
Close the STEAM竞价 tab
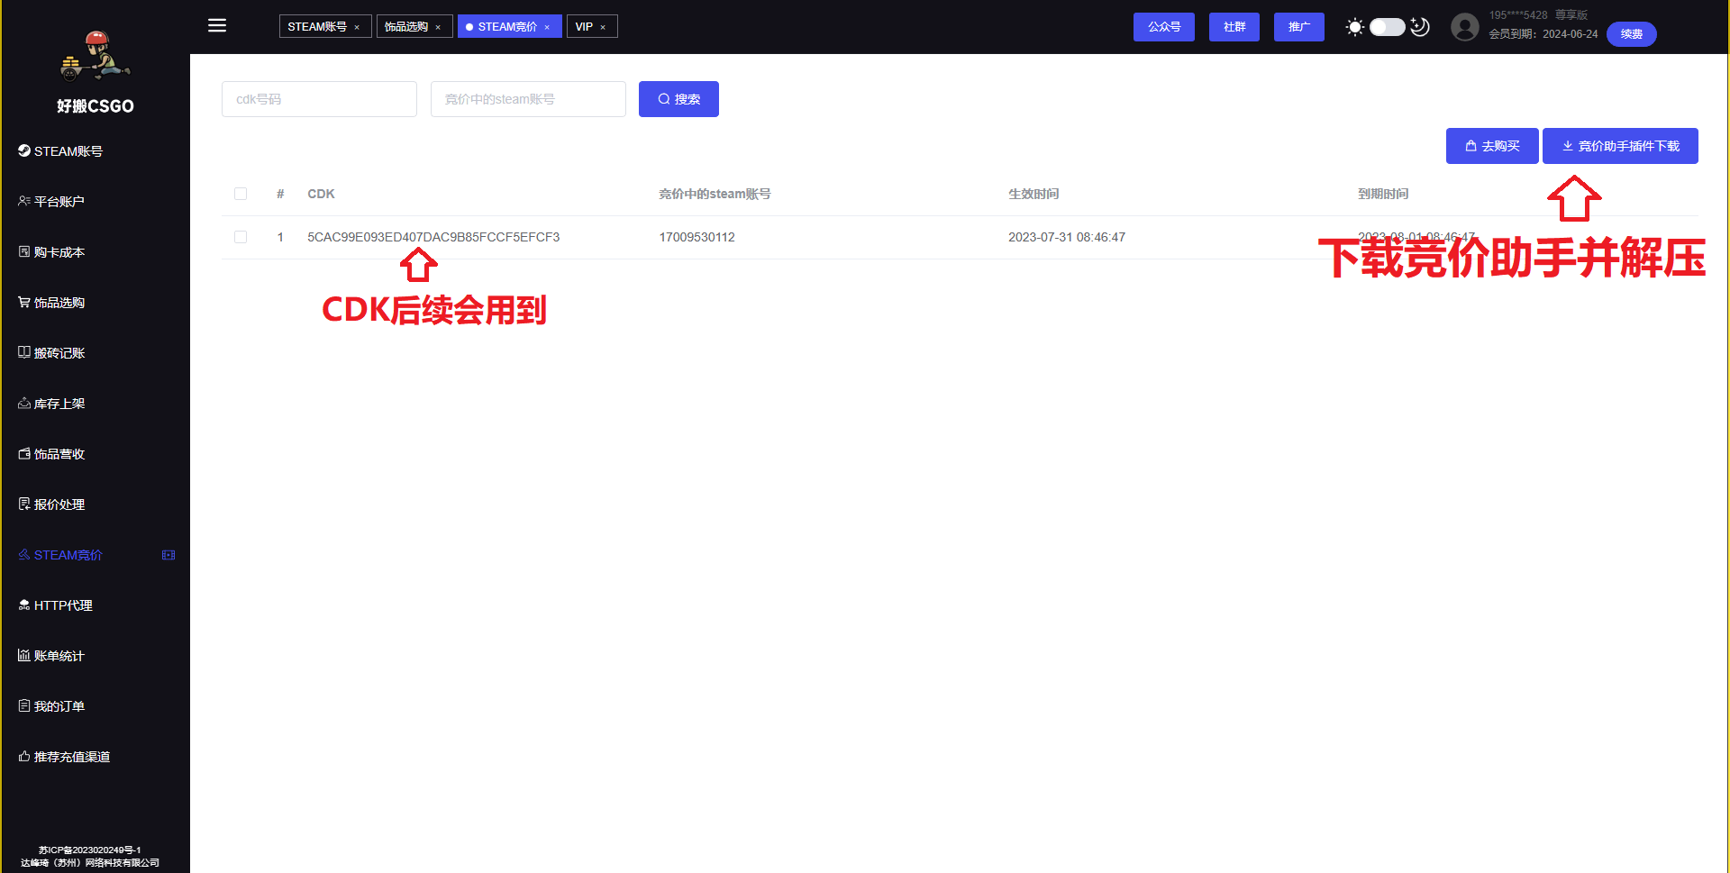tap(547, 27)
